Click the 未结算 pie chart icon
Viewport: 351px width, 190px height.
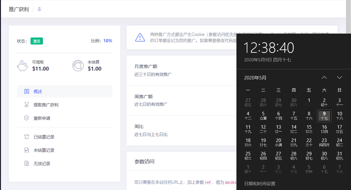coord(78,66)
